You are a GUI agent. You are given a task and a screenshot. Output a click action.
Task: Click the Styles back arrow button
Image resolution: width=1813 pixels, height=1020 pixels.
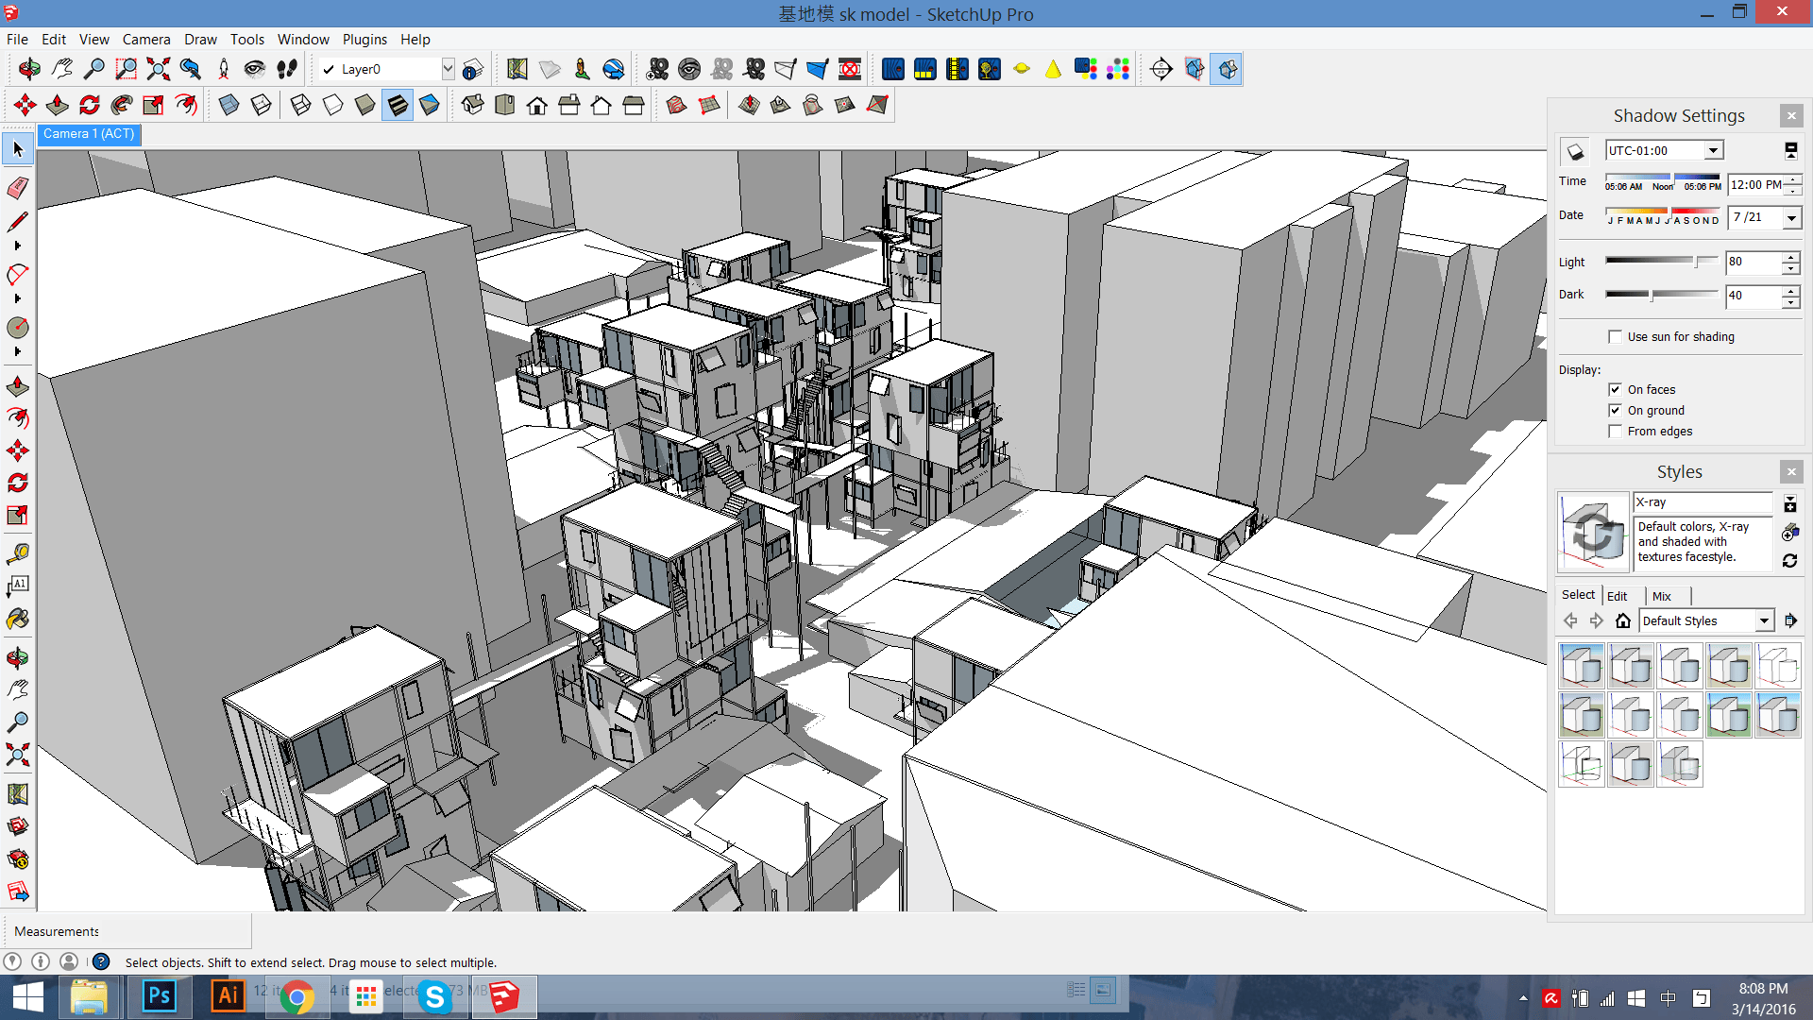(x=1570, y=620)
